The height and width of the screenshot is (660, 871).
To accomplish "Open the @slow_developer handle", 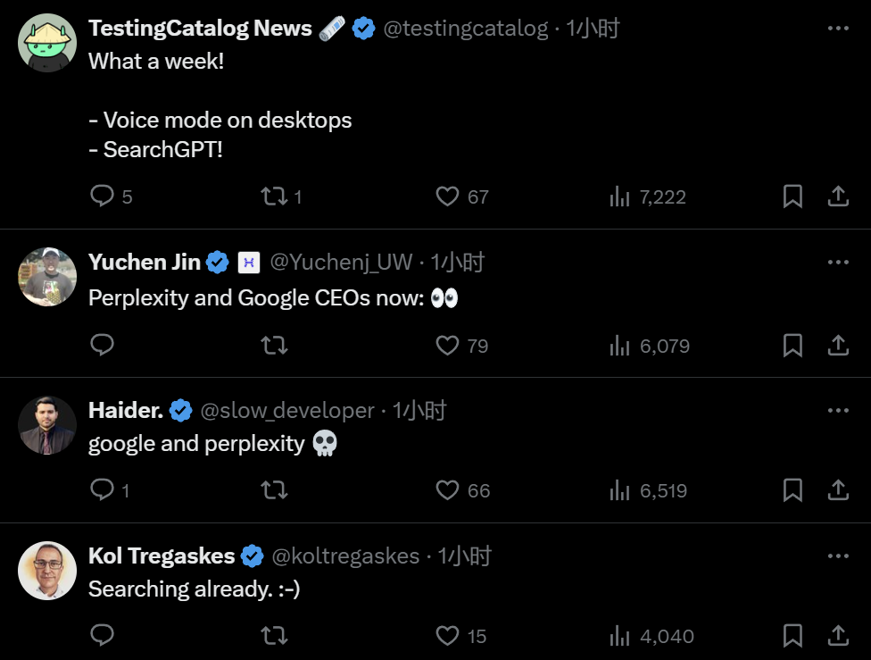I will click(287, 411).
